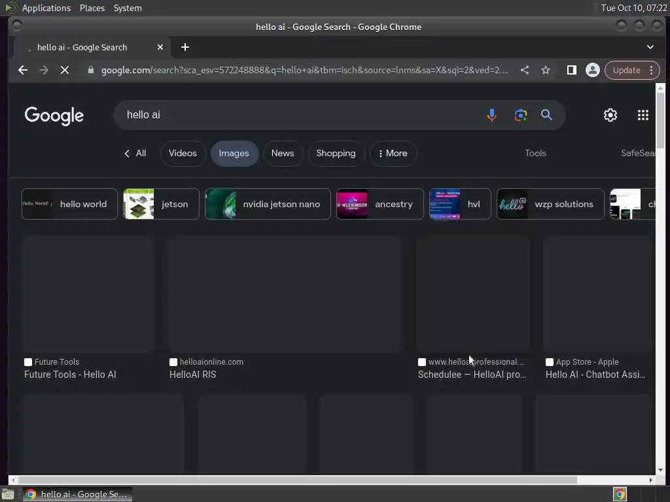Share this page via share icon

pyautogui.click(x=525, y=70)
